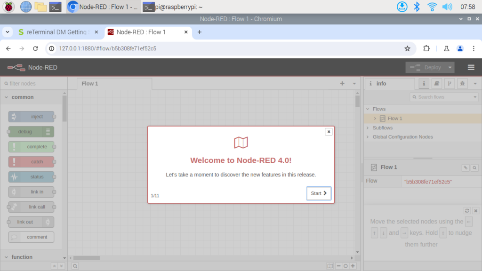The image size is (482, 271).
Task: Collapse the Flows tree section
Action: pyautogui.click(x=368, y=109)
